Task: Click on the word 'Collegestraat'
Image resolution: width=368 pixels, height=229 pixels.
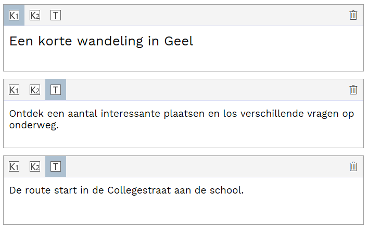Action: tap(139, 190)
